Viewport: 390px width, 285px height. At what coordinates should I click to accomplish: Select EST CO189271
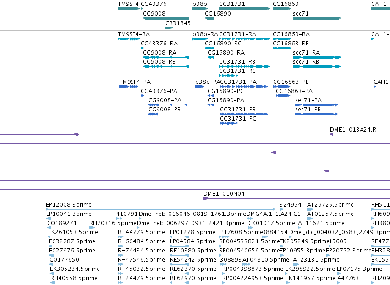click(49, 228)
